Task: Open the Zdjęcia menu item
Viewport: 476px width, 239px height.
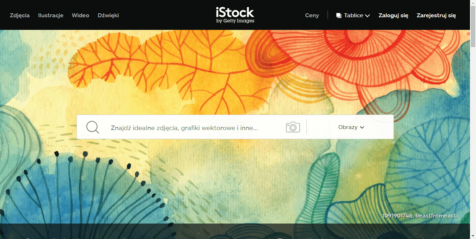Action: [20, 15]
